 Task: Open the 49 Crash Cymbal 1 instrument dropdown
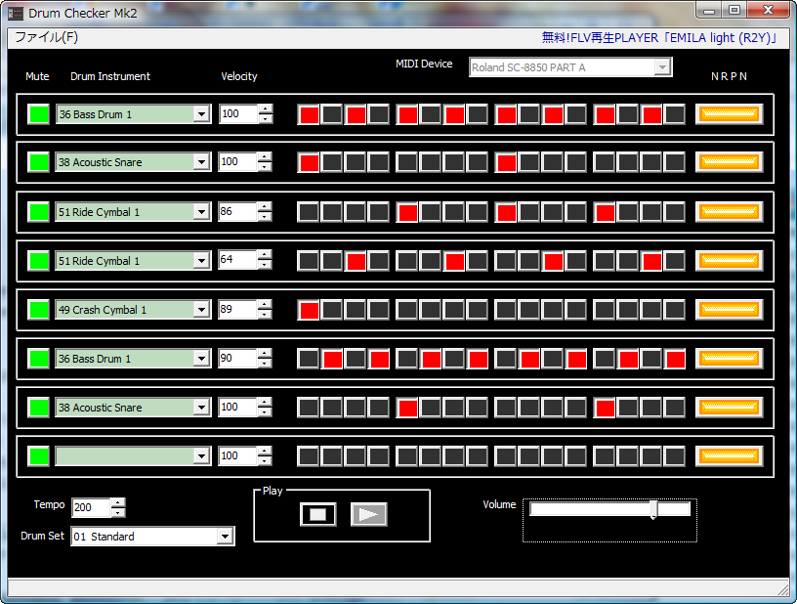(x=201, y=310)
